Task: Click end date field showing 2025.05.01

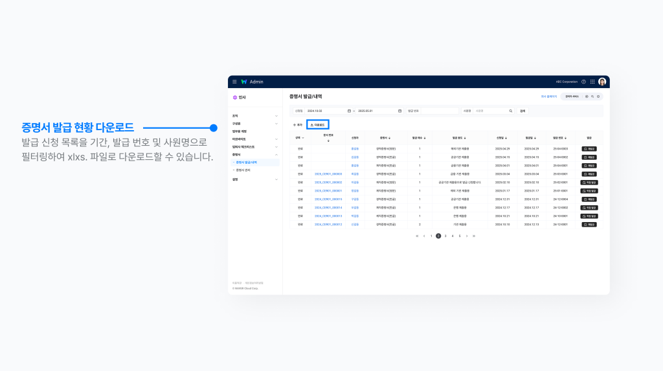Action: (x=379, y=111)
